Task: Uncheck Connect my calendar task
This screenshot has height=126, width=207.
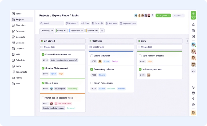Action: (91, 69)
